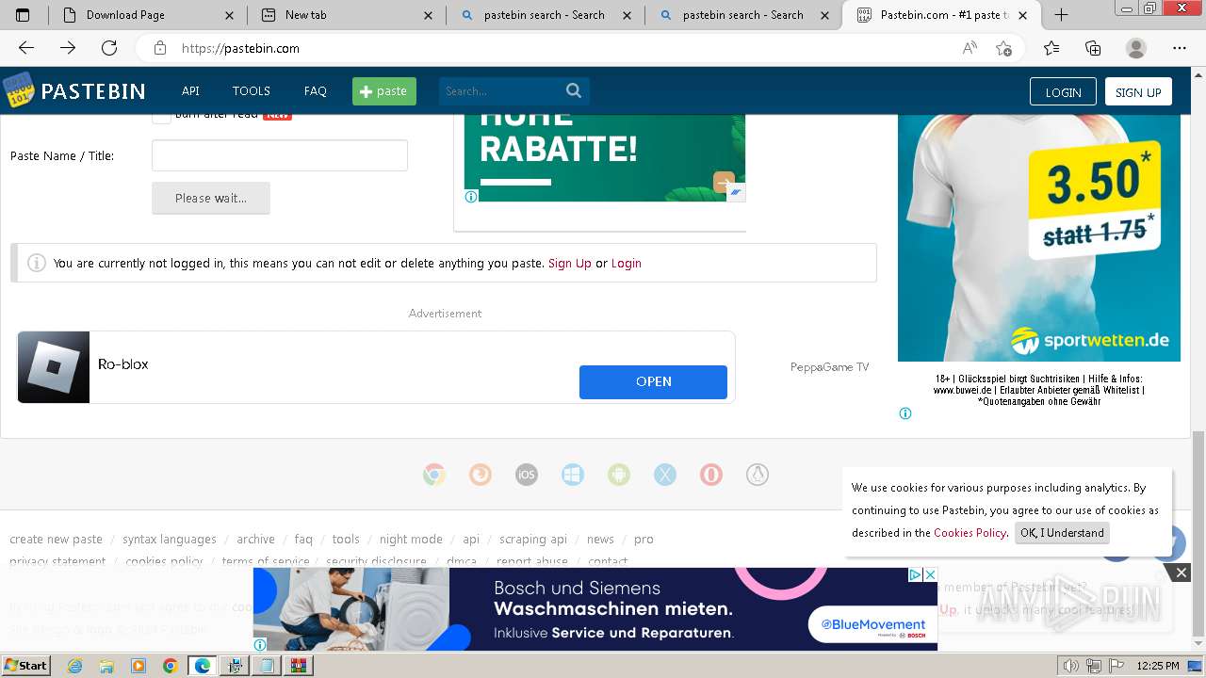
Task: Click the Paste Name / Title input field
Action: pos(280,155)
